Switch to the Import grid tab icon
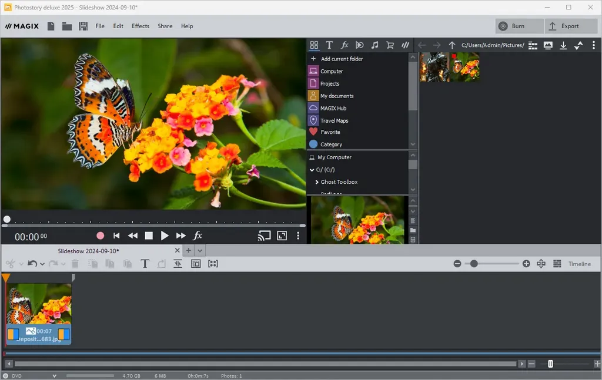This screenshot has width=602, height=380. click(314, 45)
